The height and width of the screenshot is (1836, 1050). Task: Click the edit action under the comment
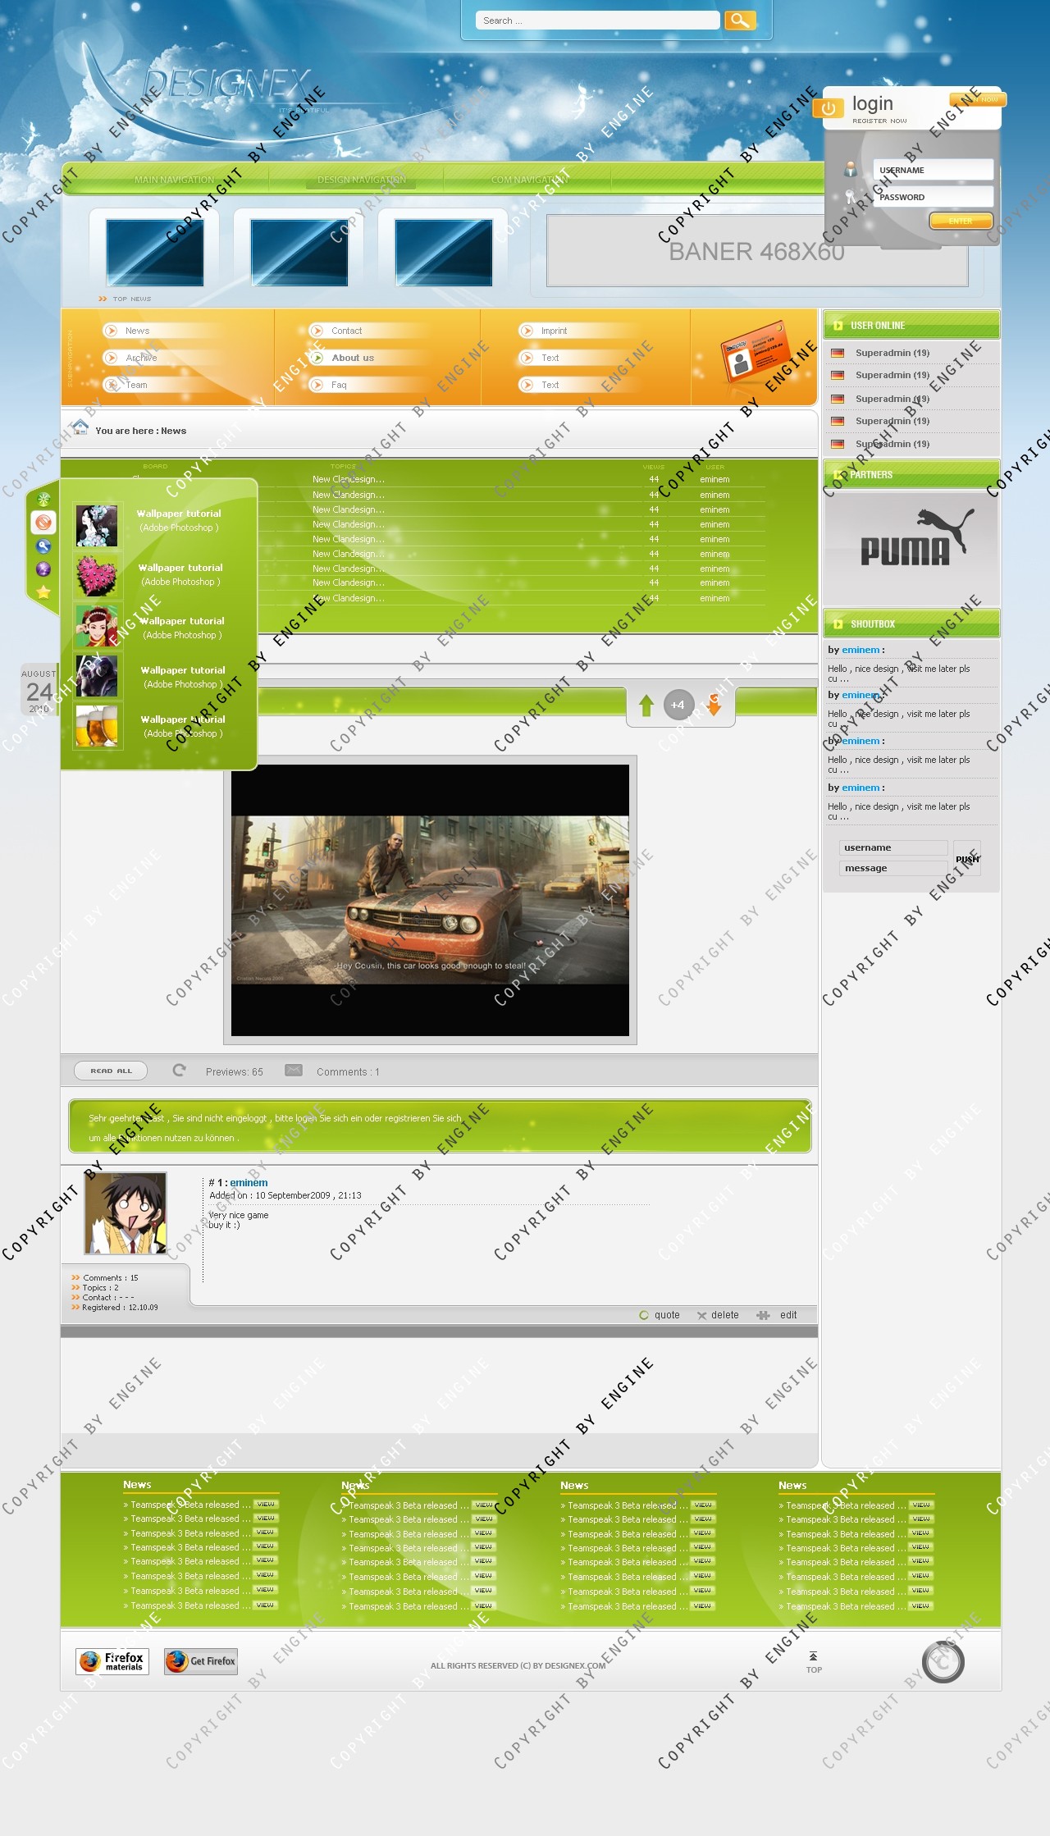pyautogui.click(x=778, y=1315)
